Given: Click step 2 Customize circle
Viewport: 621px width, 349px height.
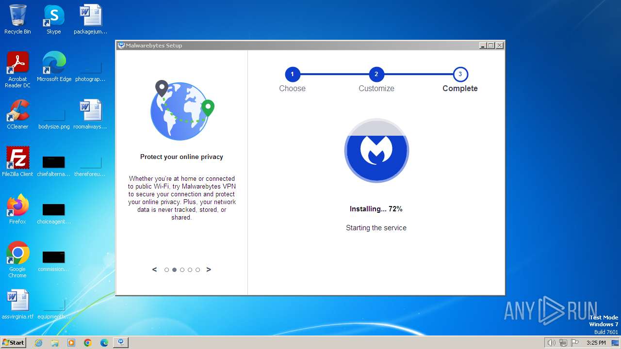Looking at the screenshot, I should tap(376, 74).
